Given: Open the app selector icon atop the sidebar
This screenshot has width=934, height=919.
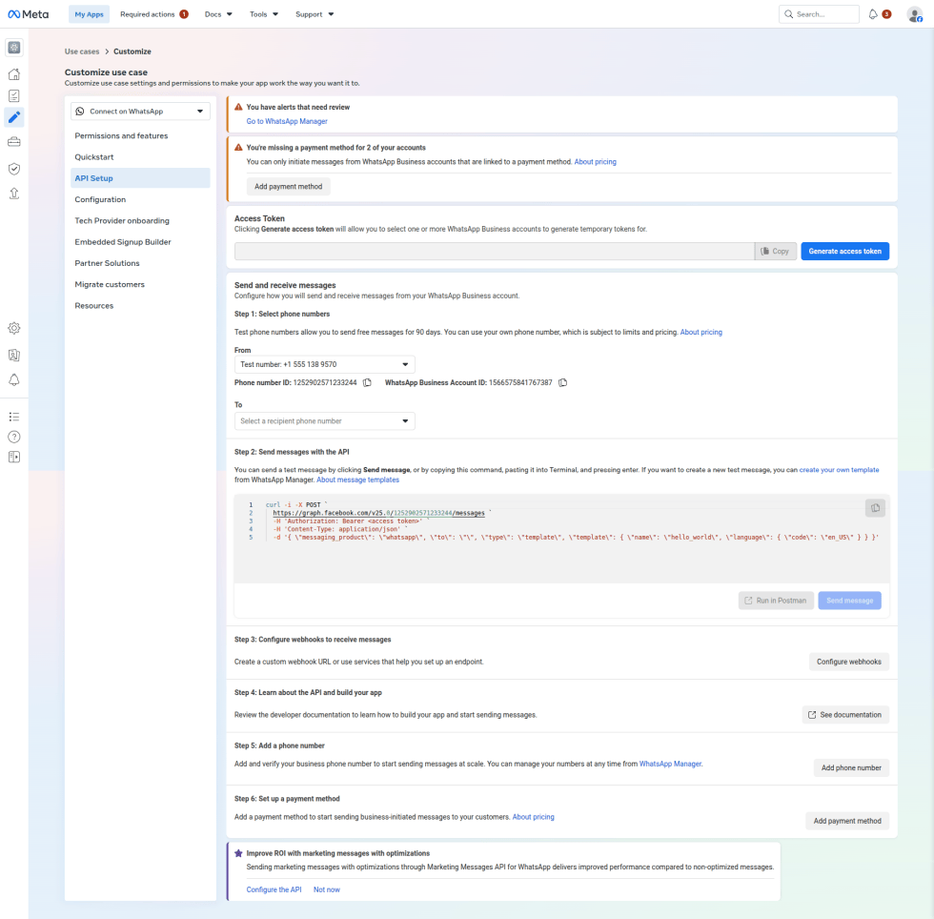Looking at the screenshot, I should pyautogui.click(x=14, y=48).
